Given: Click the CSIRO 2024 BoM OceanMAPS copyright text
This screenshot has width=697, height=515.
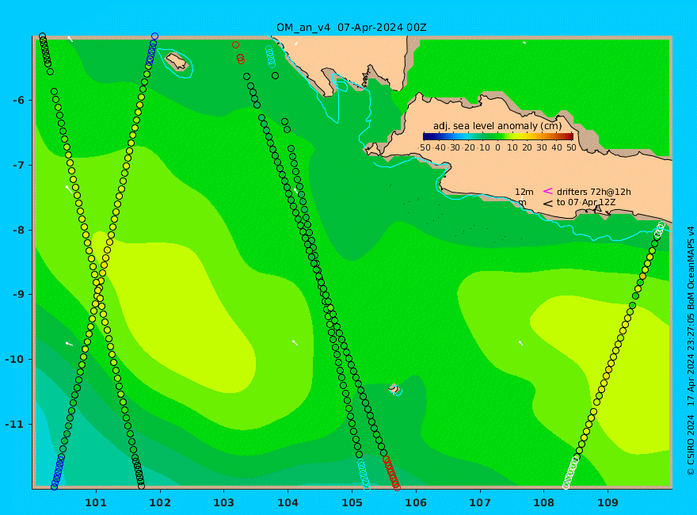Looking at the screenshot, I should click(691, 351).
